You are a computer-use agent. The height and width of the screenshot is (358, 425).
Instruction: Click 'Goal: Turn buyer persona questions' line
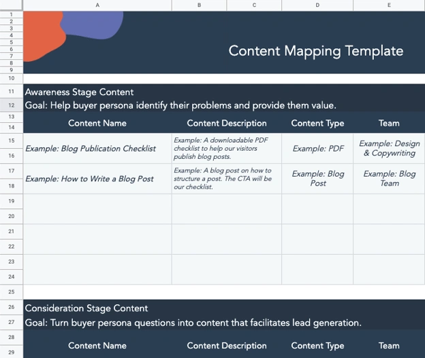pos(193,323)
